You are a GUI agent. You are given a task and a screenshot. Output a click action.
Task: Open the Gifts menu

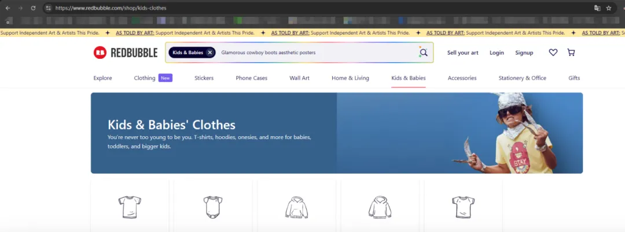tap(574, 78)
